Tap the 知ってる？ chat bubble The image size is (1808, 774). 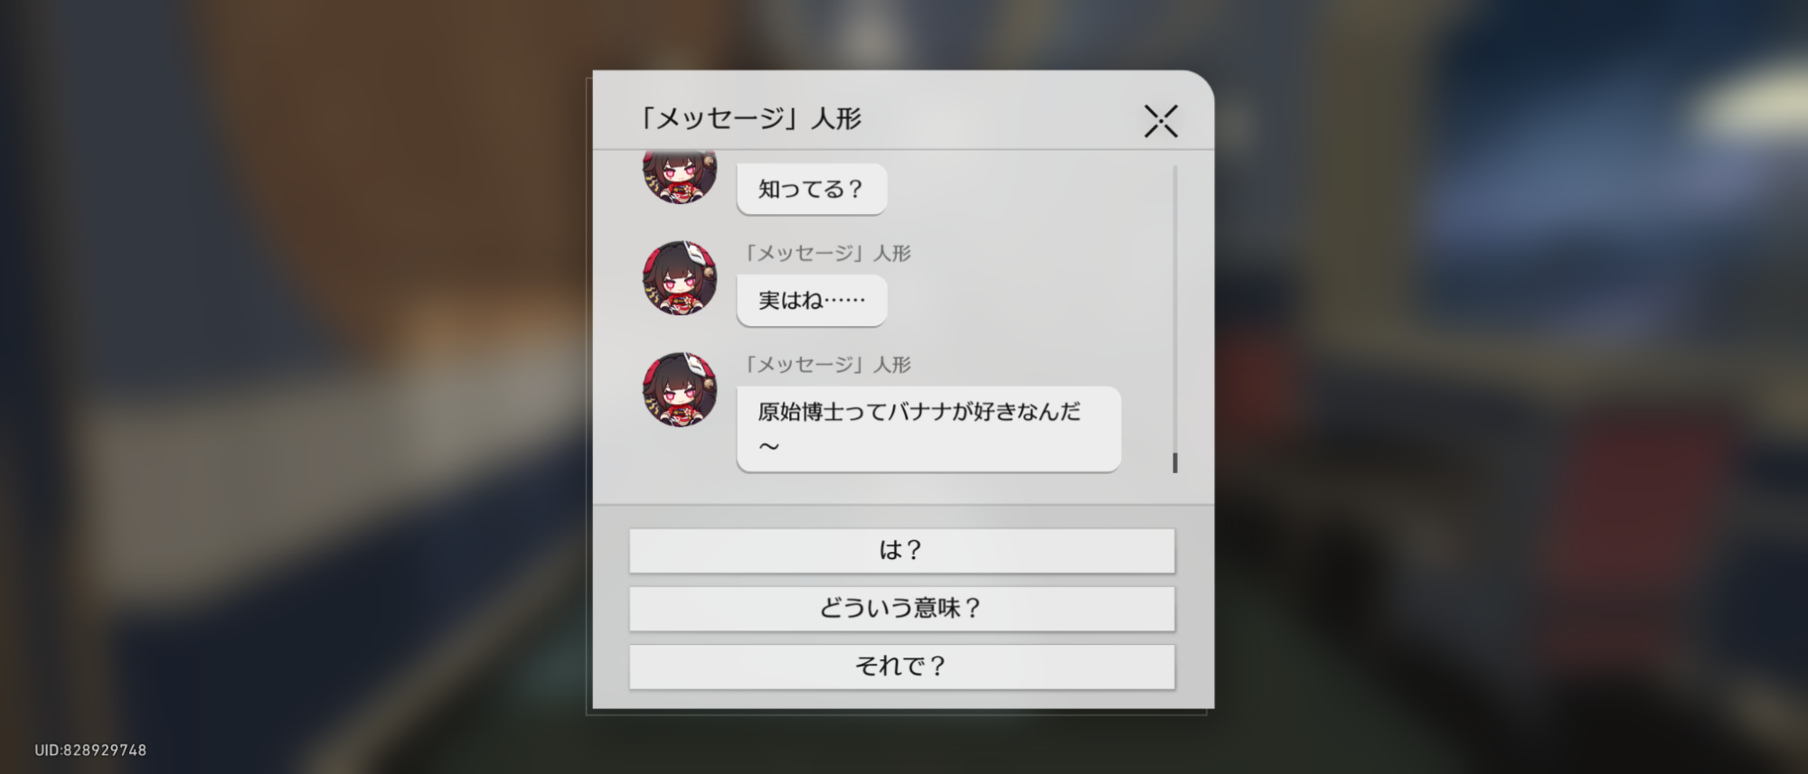point(812,189)
